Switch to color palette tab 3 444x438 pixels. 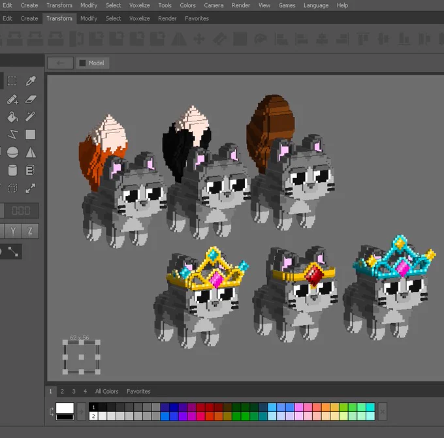[74, 391]
